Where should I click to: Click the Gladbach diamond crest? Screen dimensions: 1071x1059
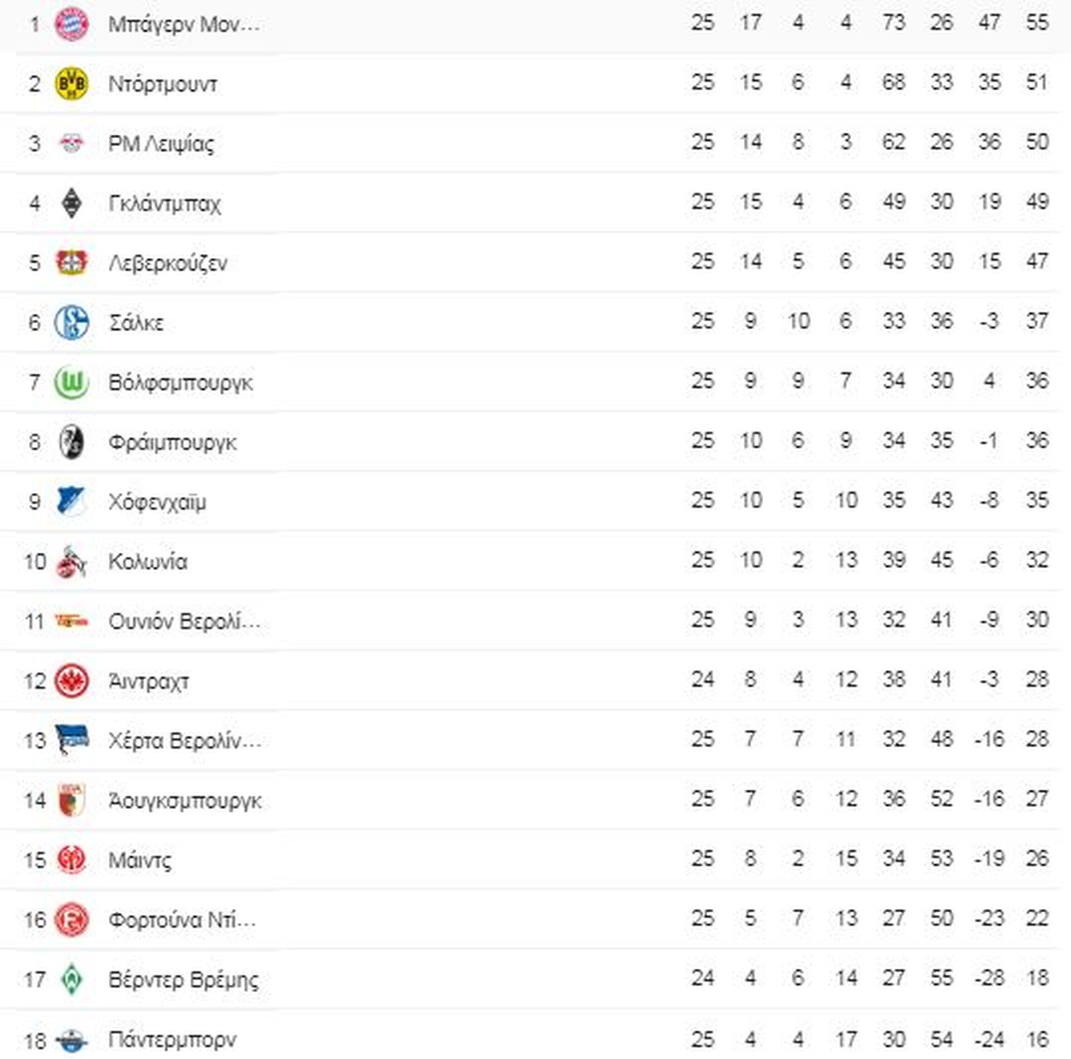tap(71, 203)
